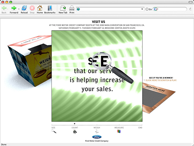Select the SEE magnifying glass icon
This screenshot has height=146, width=194.
pyautogui.click(x=54, y=131)
